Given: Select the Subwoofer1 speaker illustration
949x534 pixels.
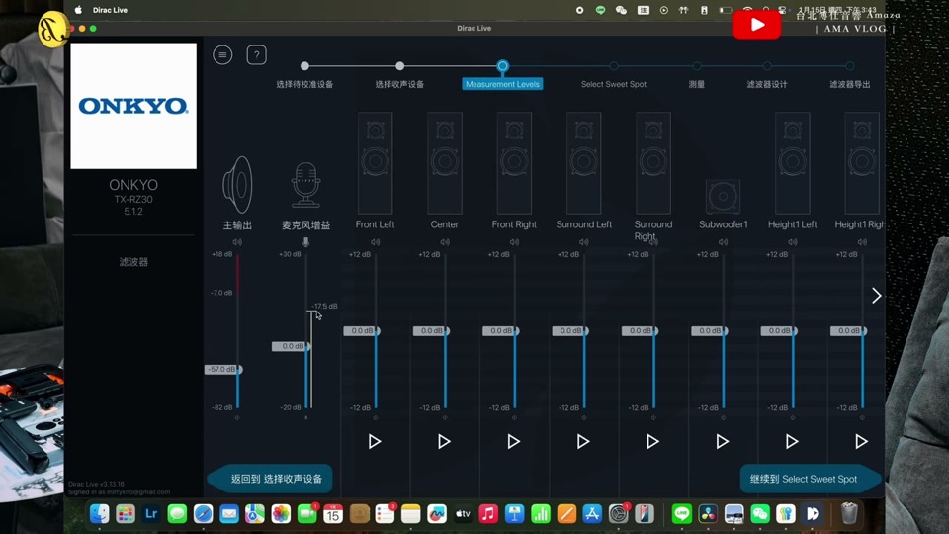Looking at the screenshot, I should (724, 196).
